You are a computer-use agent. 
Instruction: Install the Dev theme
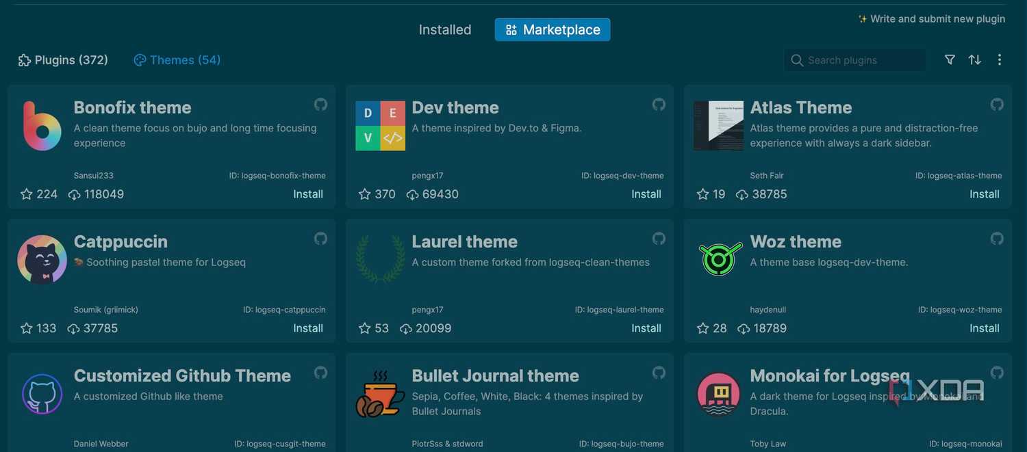pos(646,194)
